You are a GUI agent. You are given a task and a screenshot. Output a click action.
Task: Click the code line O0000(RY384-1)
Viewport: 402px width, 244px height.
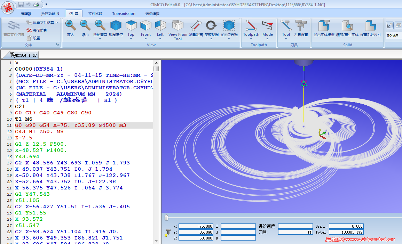39,69
